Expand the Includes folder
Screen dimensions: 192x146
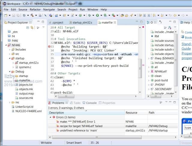pyautogui.click(x=10, y=49)
